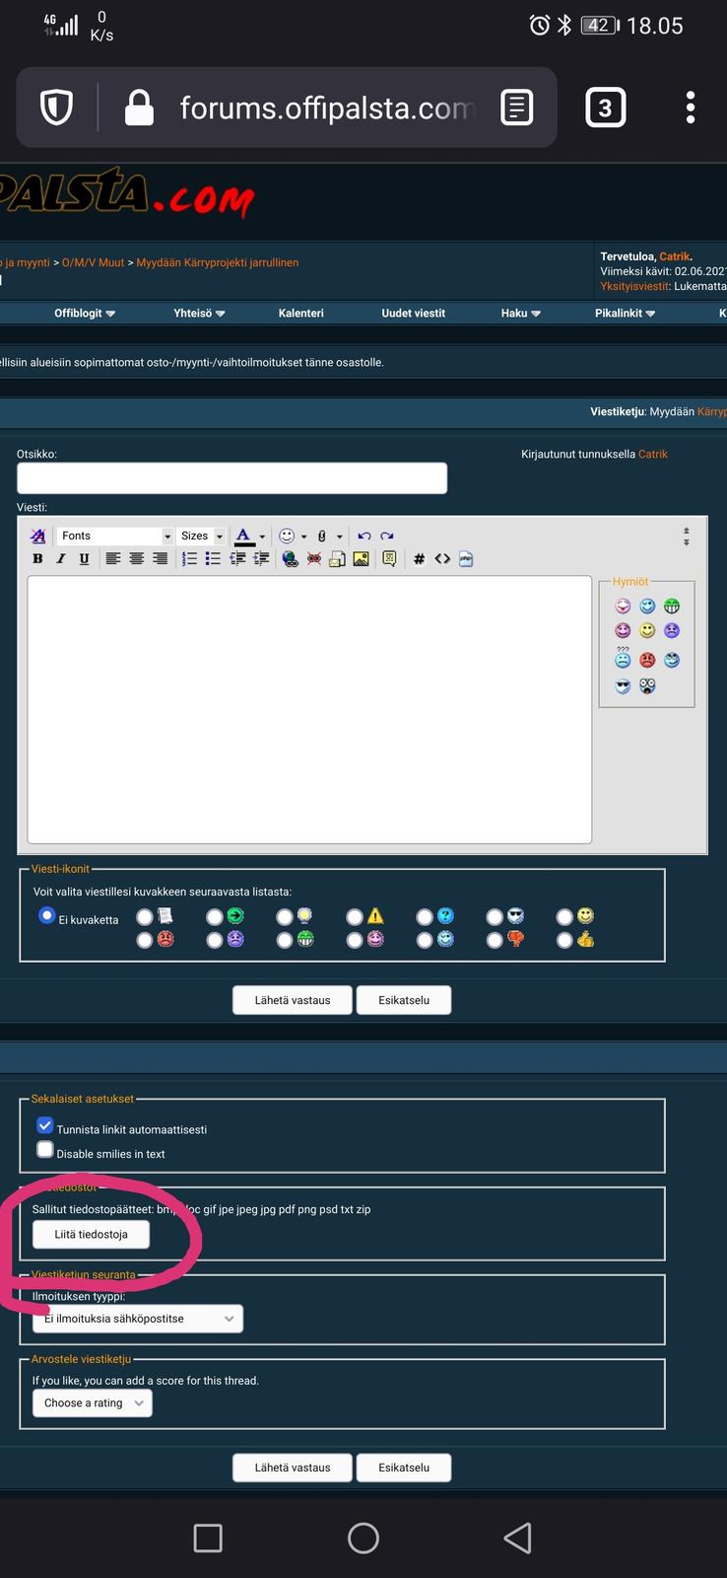Click the top 'Lähetä vastaus' button
Viewport: 727px width, 1578px height.
[x=292, y=1000]
